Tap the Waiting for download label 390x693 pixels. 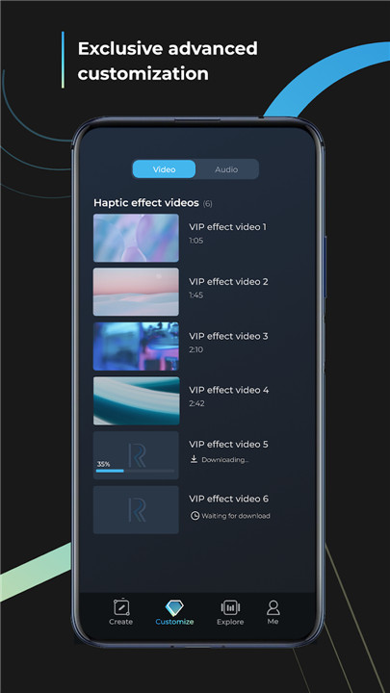236,516
